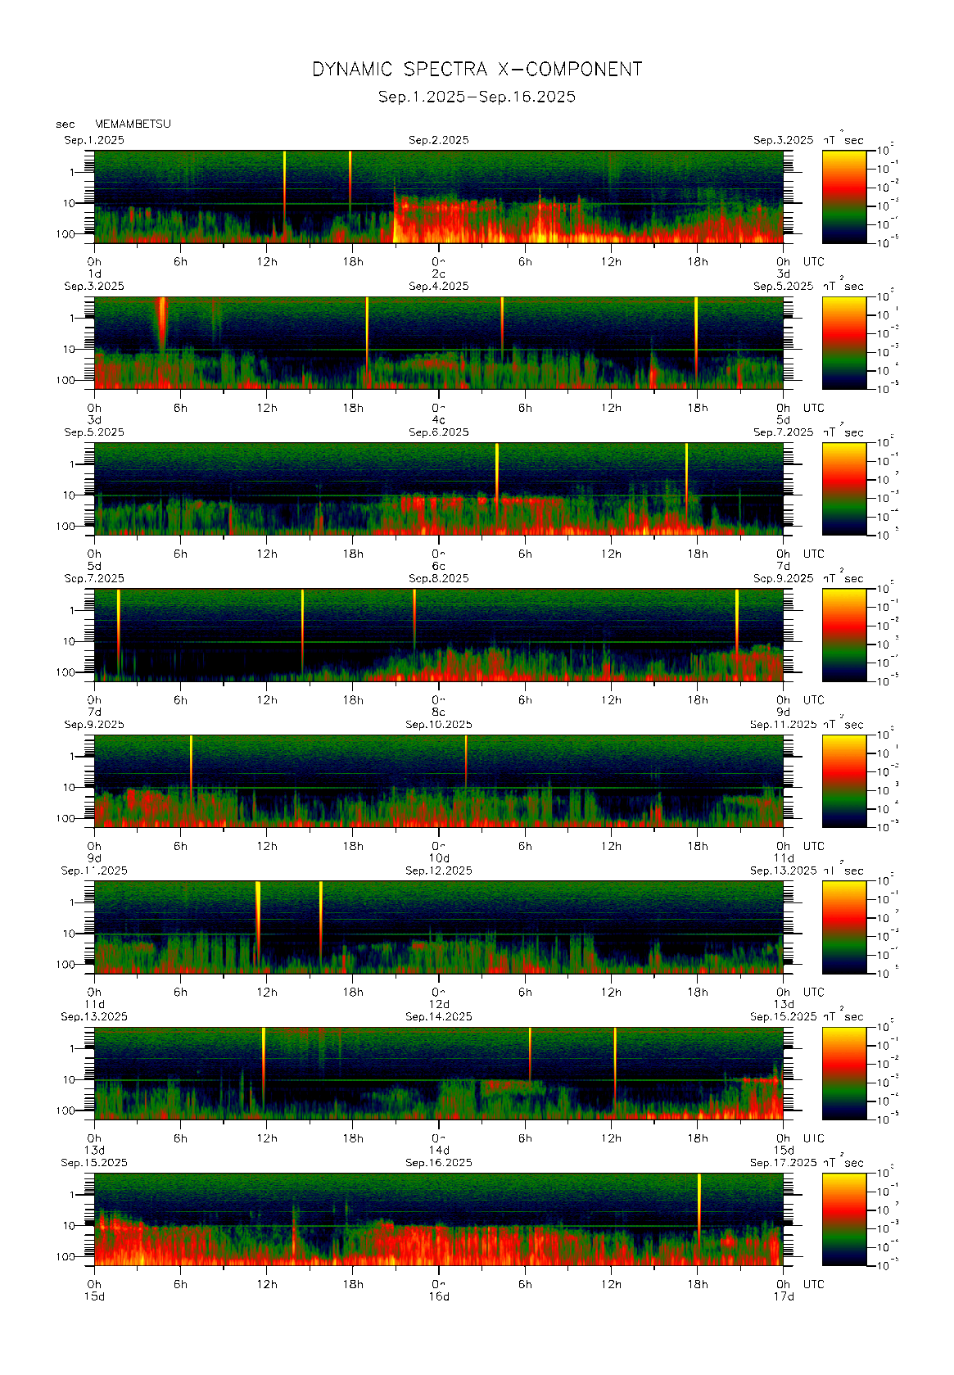This screenshot has width=954, height=1375.
Task: Click the colorbar beside the top spectrogram
Action: point(843,196)
